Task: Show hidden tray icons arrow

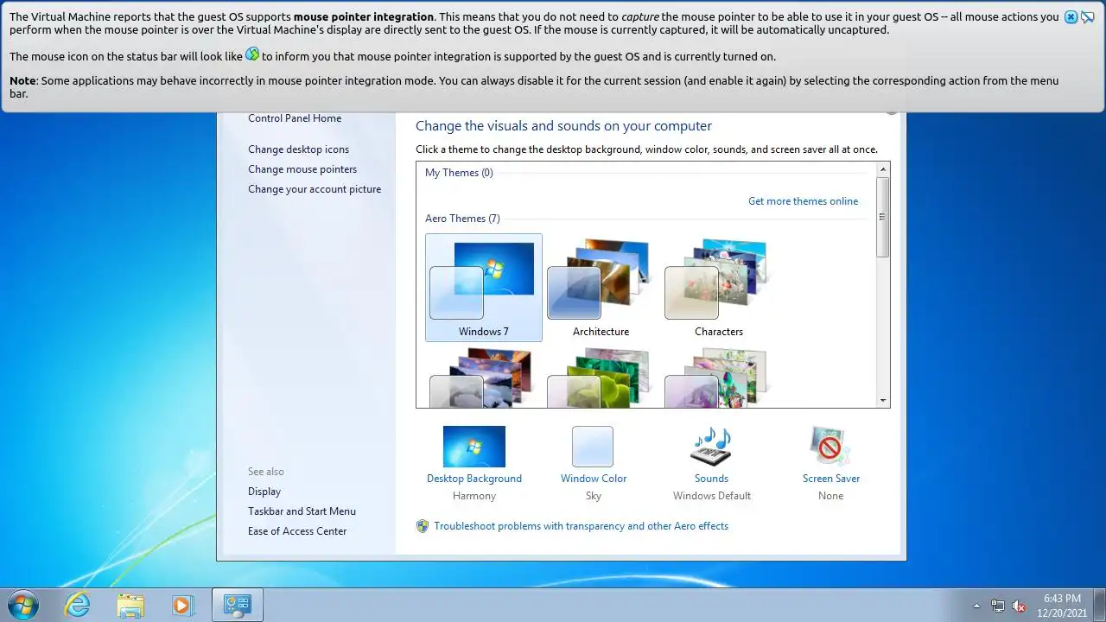Action: tap(977, 606)
